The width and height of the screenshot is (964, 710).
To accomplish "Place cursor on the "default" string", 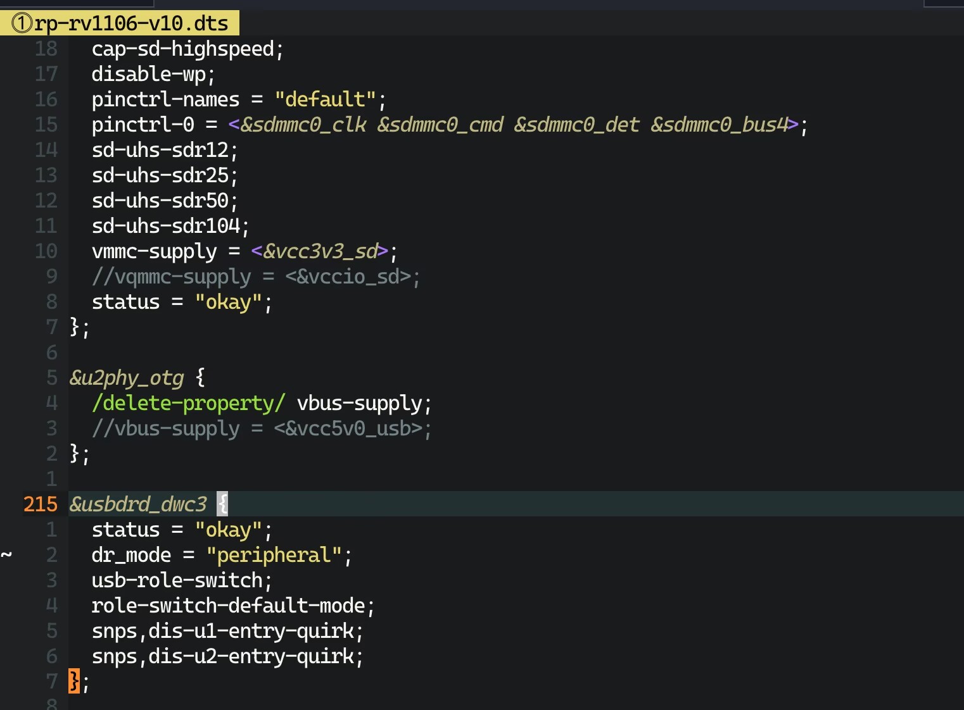I will pyautogui.click(x=326, y=99).
